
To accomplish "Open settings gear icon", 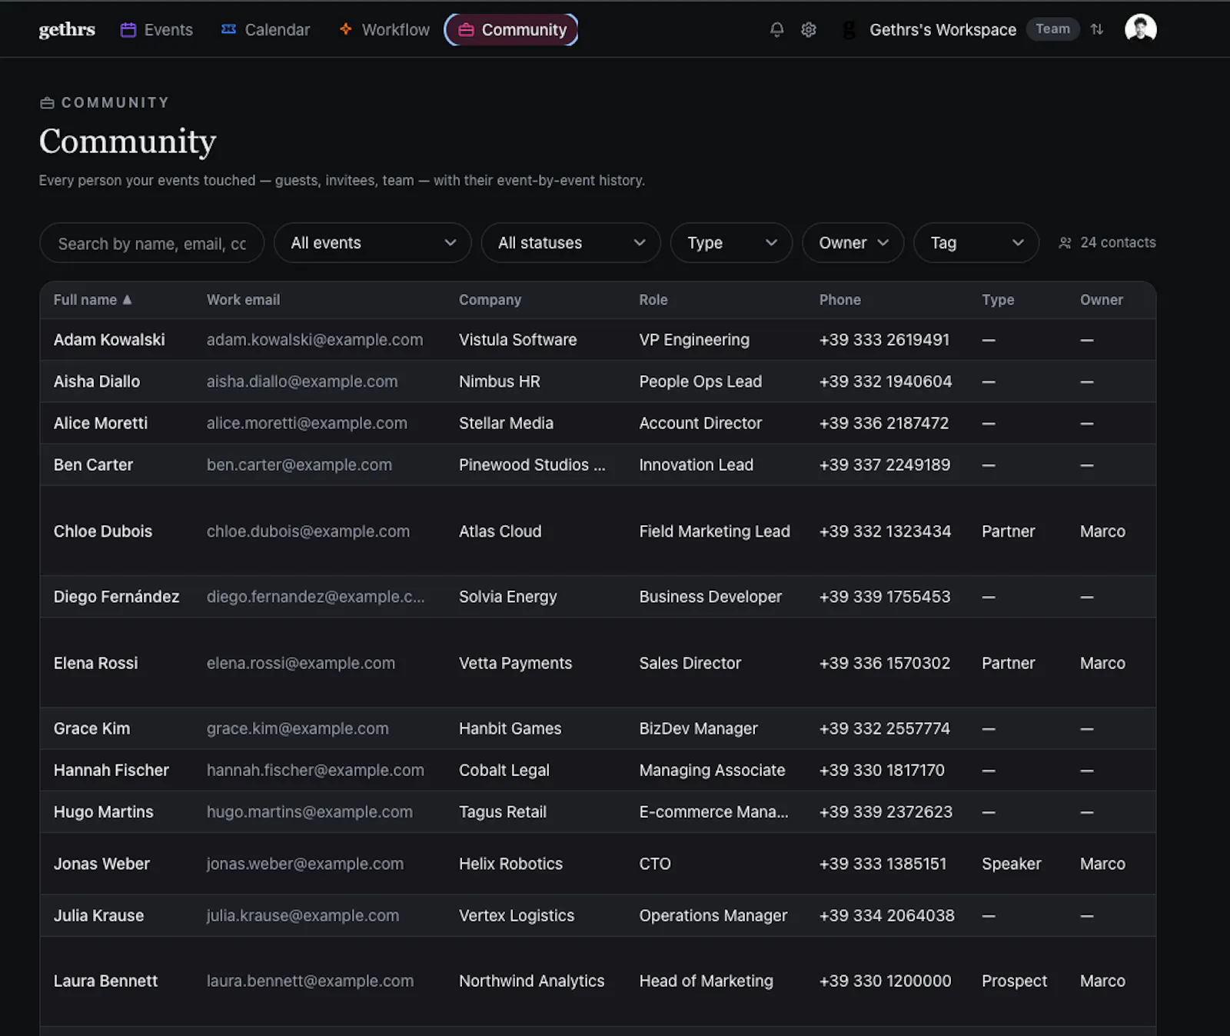I will (x=808, y=29).
